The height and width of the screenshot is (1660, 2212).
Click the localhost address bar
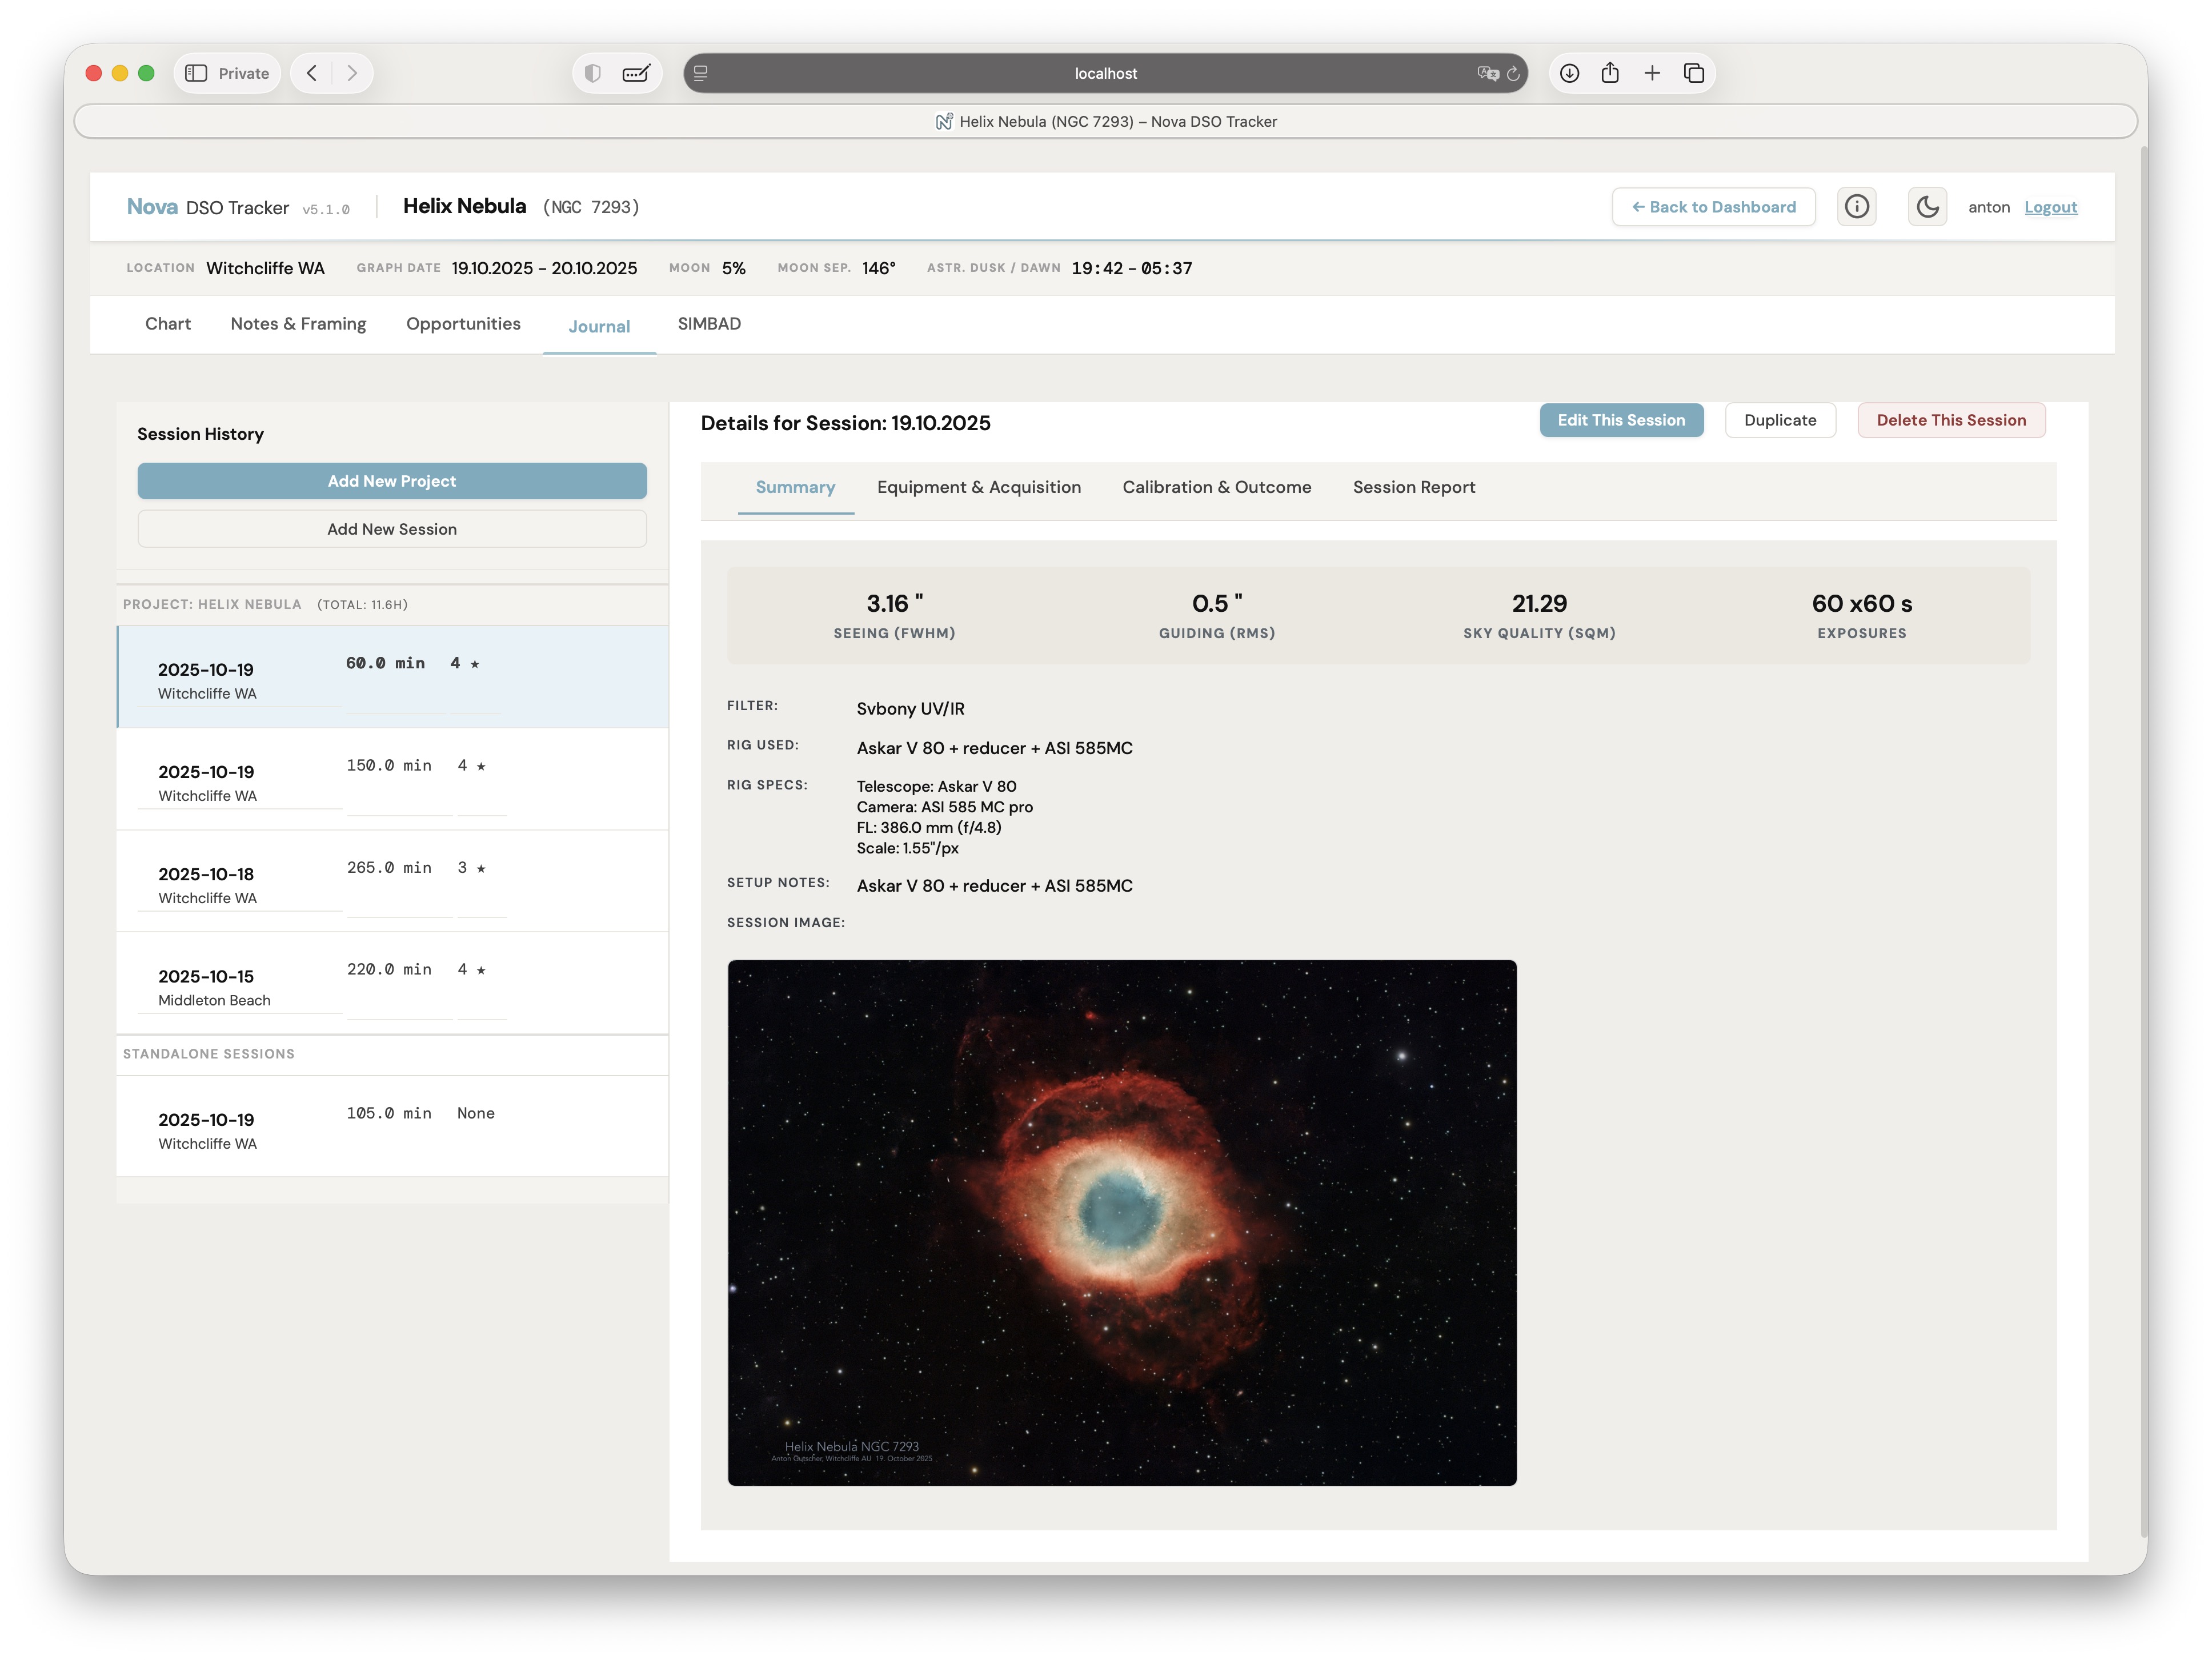tap(1105, 73)
